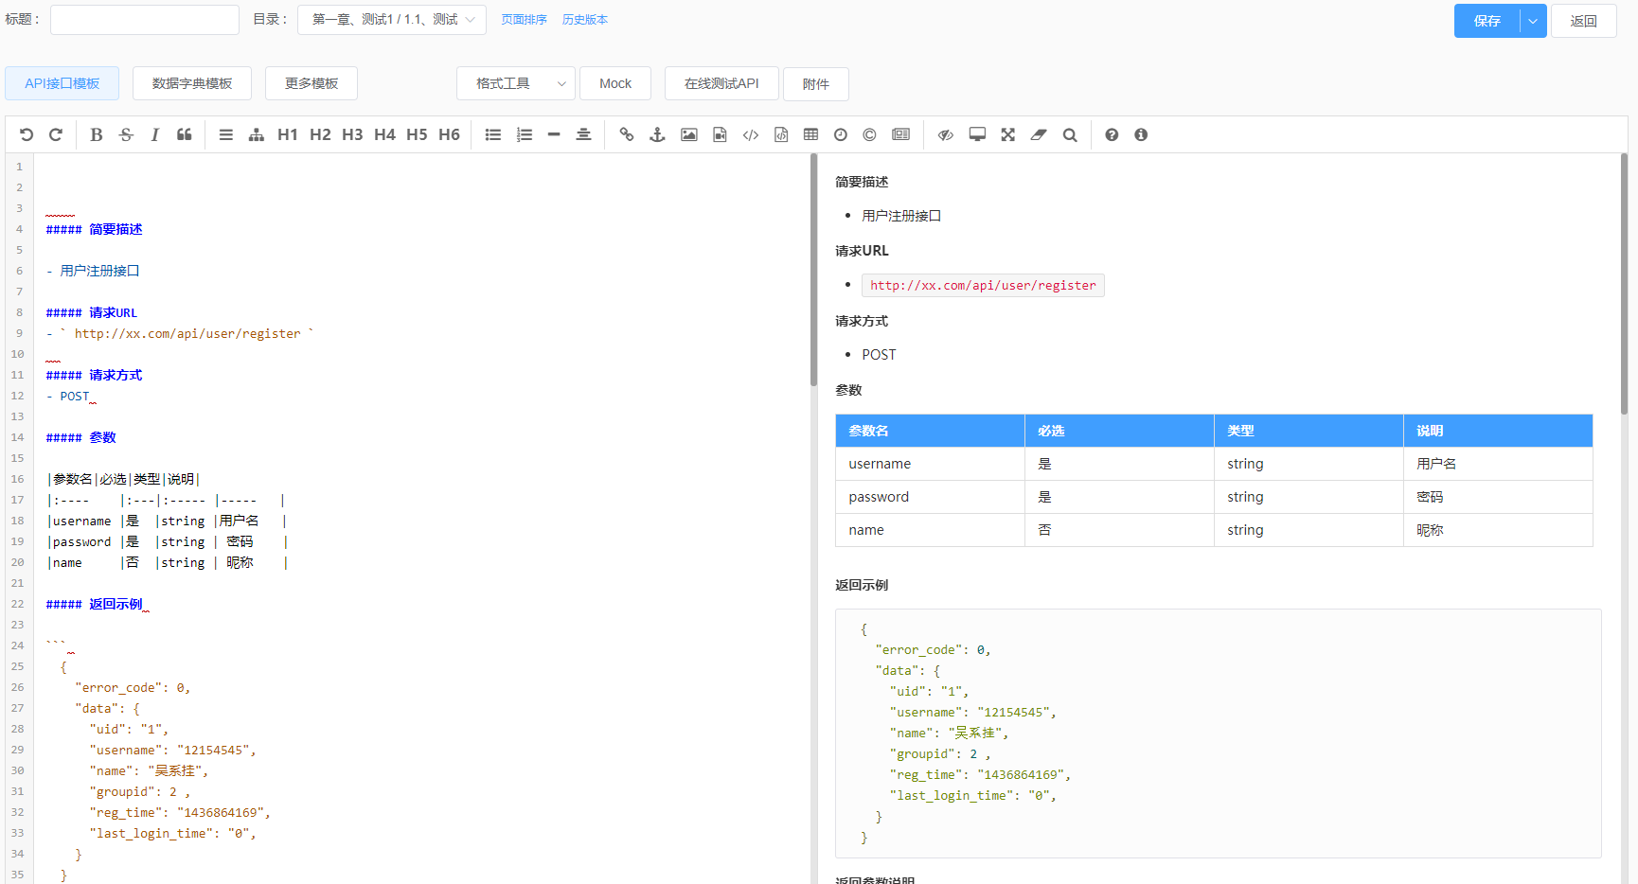This screenshot has height=884, width=1638.
Task: Click the API接口模板 button
Action: pyautogui.click(x=62, y=83)
